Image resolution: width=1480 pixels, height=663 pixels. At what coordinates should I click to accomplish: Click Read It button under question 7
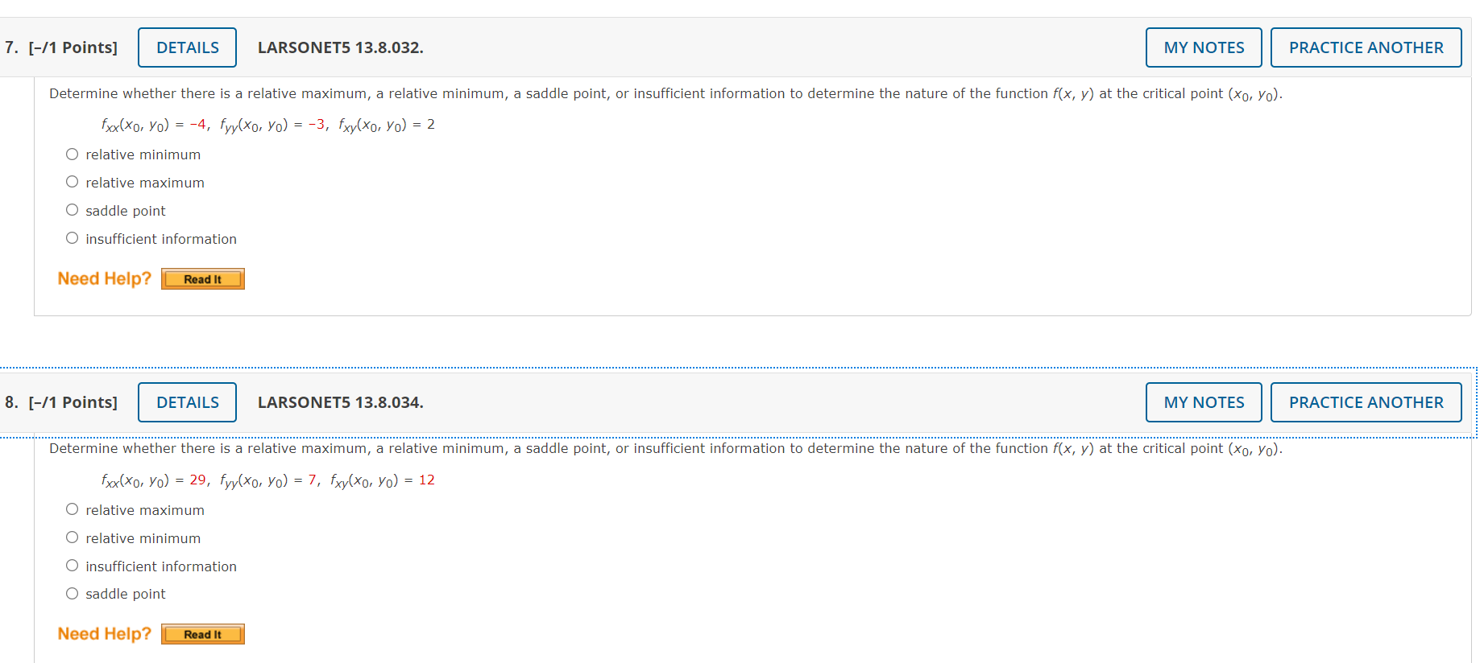[203, 279]
